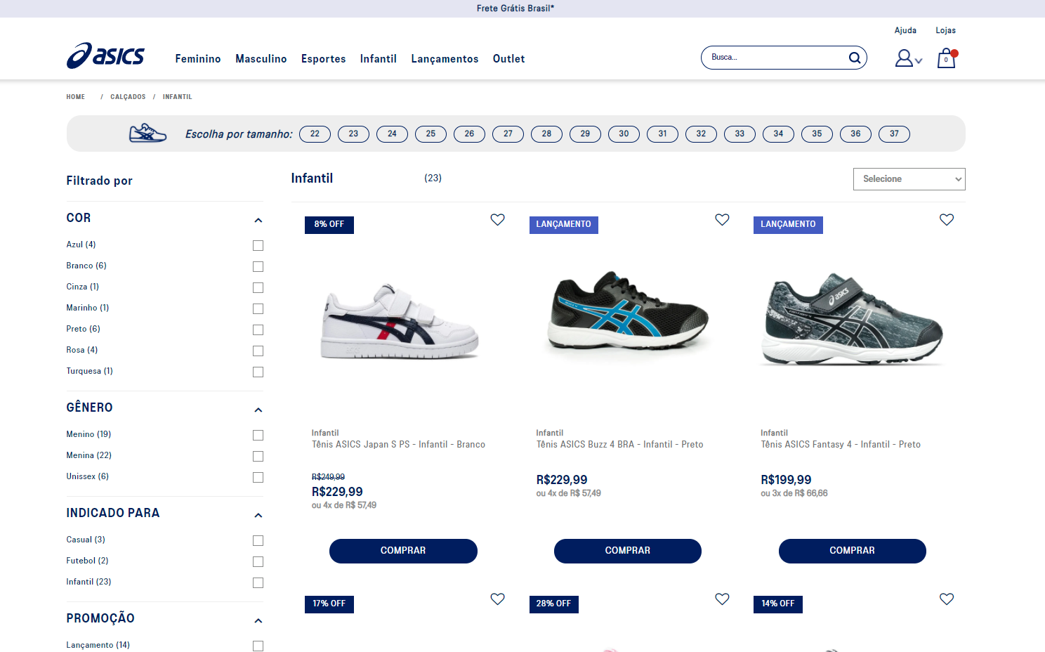The width and height of the screenshot is (1045, 652).
Task: Choose shoe size 25
Action: click(x=431, y=134)
